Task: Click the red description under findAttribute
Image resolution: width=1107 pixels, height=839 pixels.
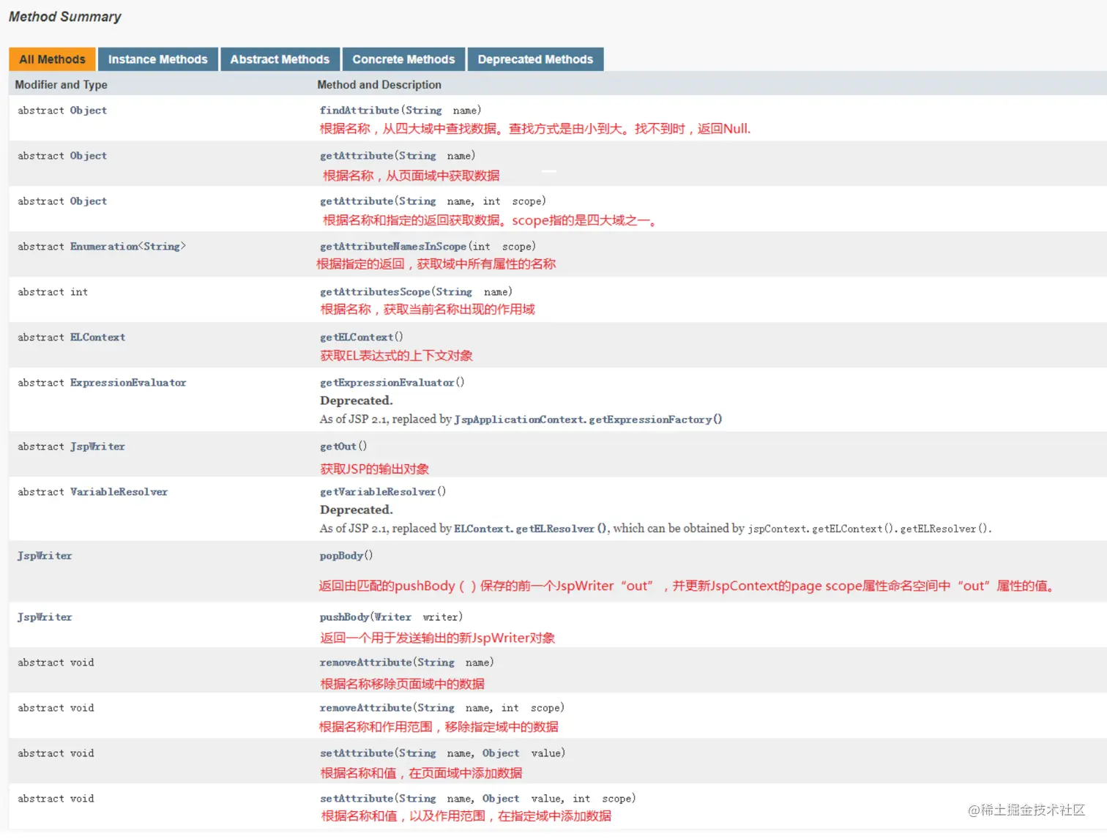Action: pyautogui.click(x=535, y=129)
